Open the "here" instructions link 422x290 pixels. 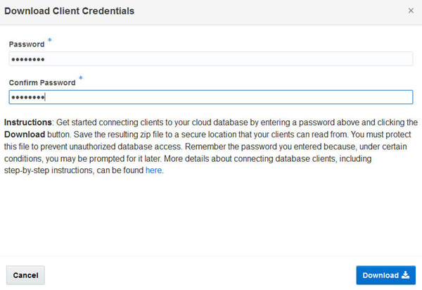pos(154,170)
